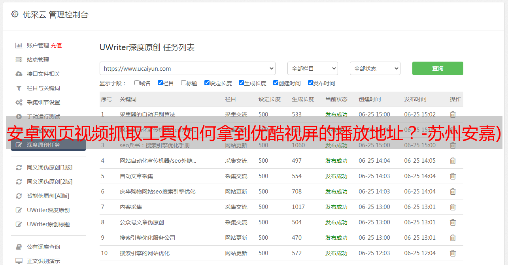Screen dimensions: 508x265
Task: Click generated length value 1017
Action: tap(298, 207)
